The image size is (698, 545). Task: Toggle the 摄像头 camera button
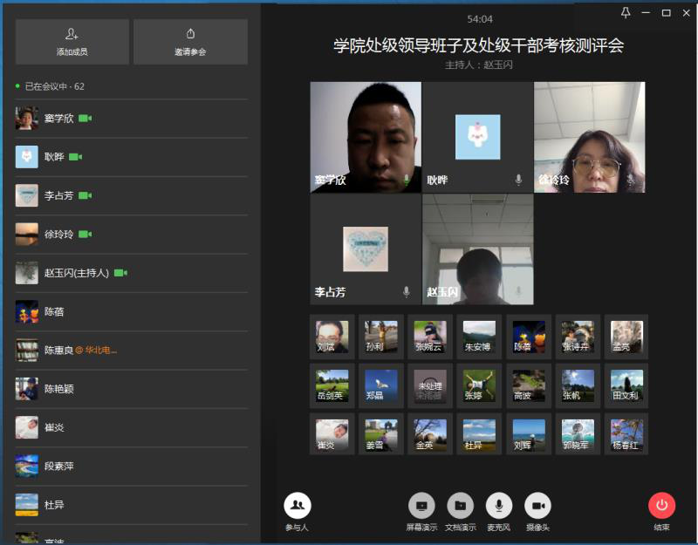(x=537, y=506)
